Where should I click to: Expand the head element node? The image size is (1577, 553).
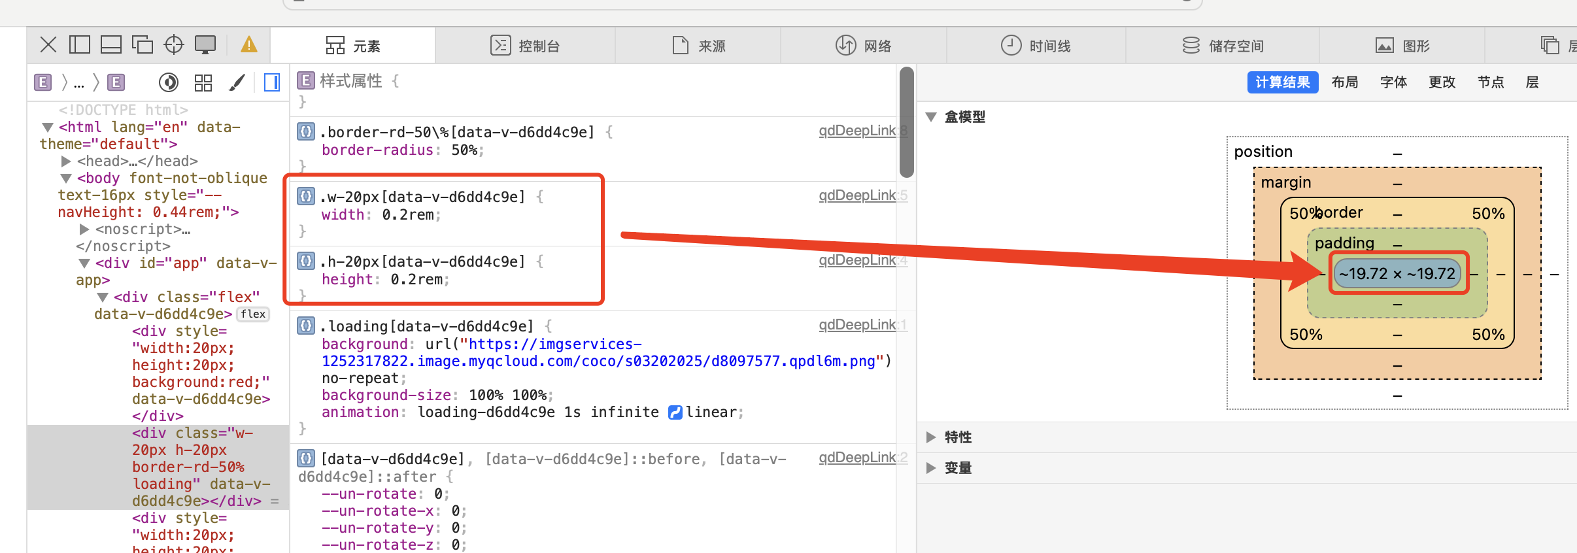click(x=66, y=161)
